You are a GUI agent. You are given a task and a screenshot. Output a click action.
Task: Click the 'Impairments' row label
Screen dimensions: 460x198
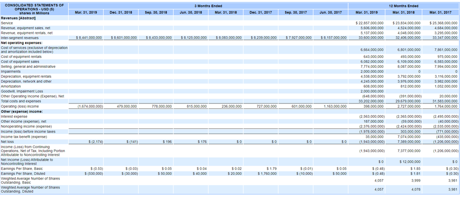pos(11,71)
